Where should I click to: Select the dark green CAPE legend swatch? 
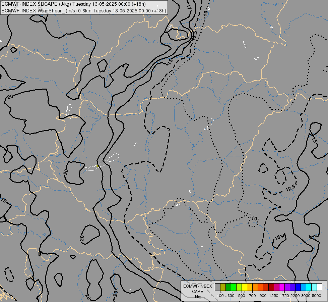tap(228, 287)
